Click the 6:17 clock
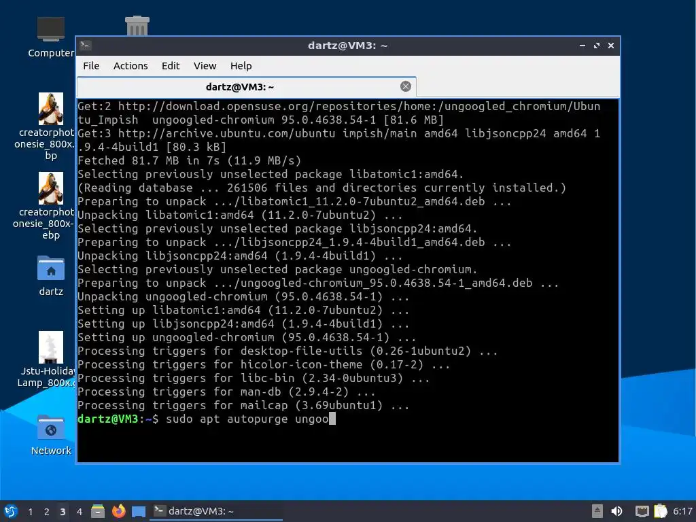The height and width of the screenshot is (522, 696). (682, 511)
